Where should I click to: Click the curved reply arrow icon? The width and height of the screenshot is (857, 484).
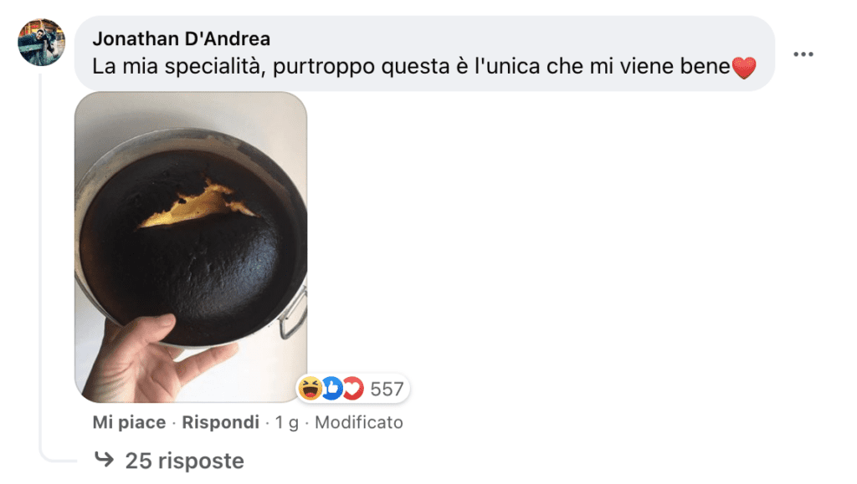click(104, 460)
